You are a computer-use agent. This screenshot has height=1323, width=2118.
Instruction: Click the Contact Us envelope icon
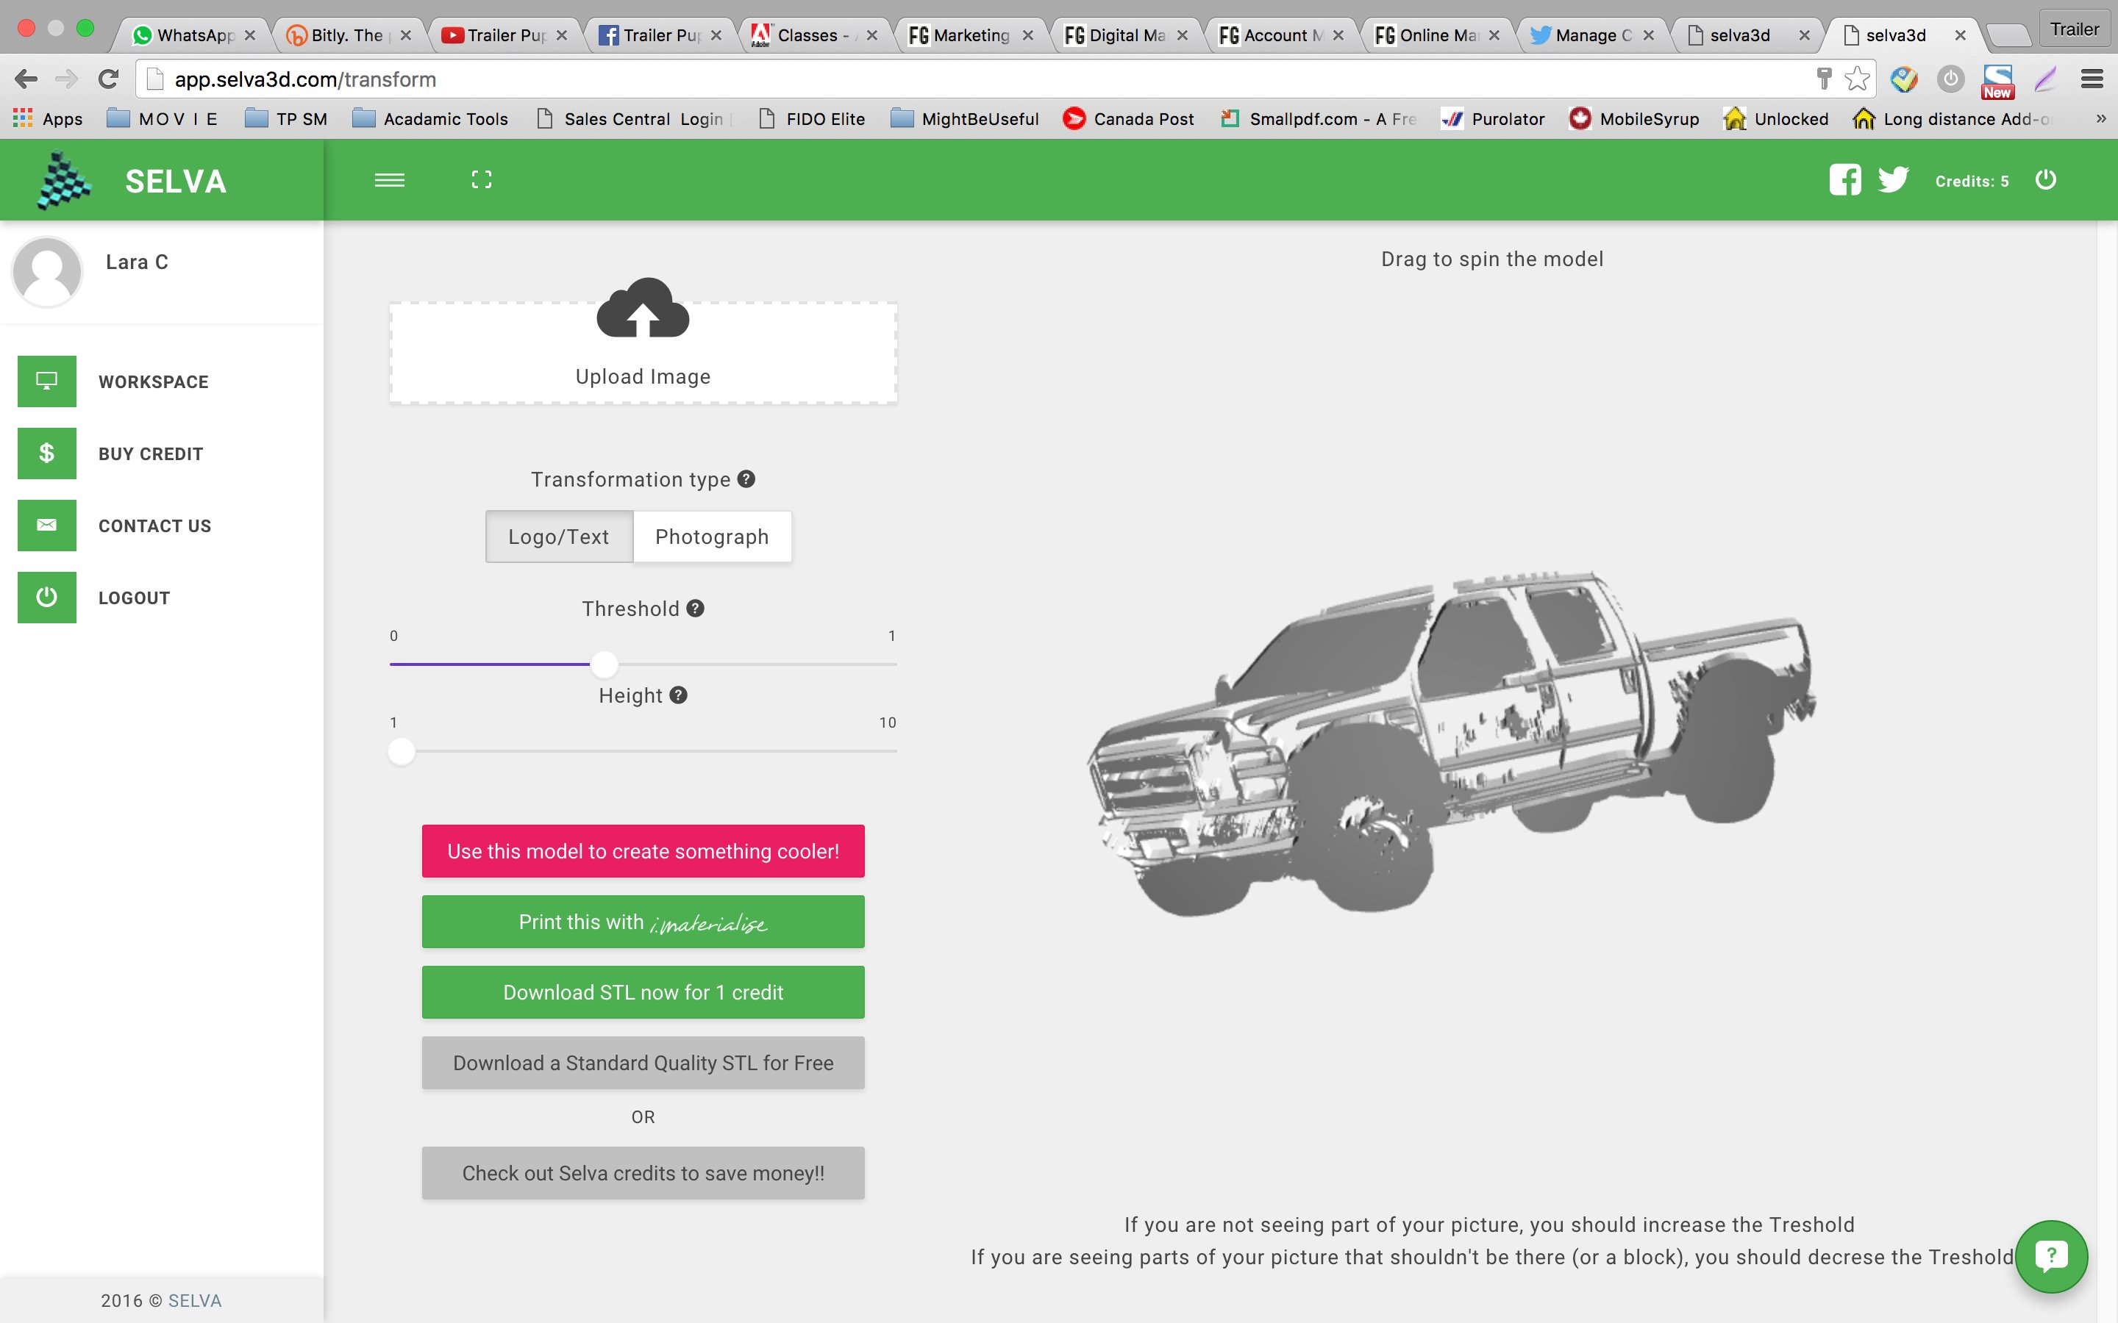click(47, 524)
